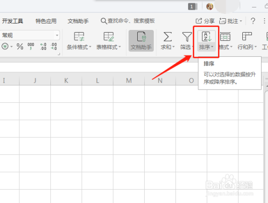
Task: Switch to the 文档助手 tab
Action: point(78,21)
